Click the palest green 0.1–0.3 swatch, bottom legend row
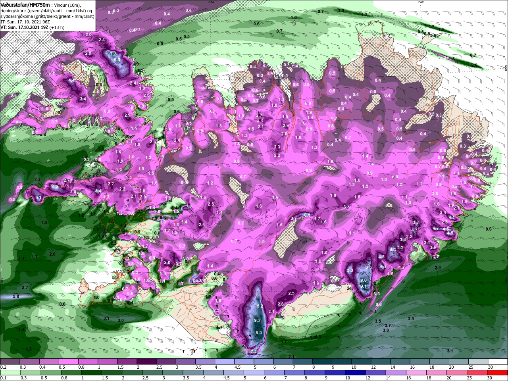508x381 pixels. pyautogui.click(x=10, y=373)
